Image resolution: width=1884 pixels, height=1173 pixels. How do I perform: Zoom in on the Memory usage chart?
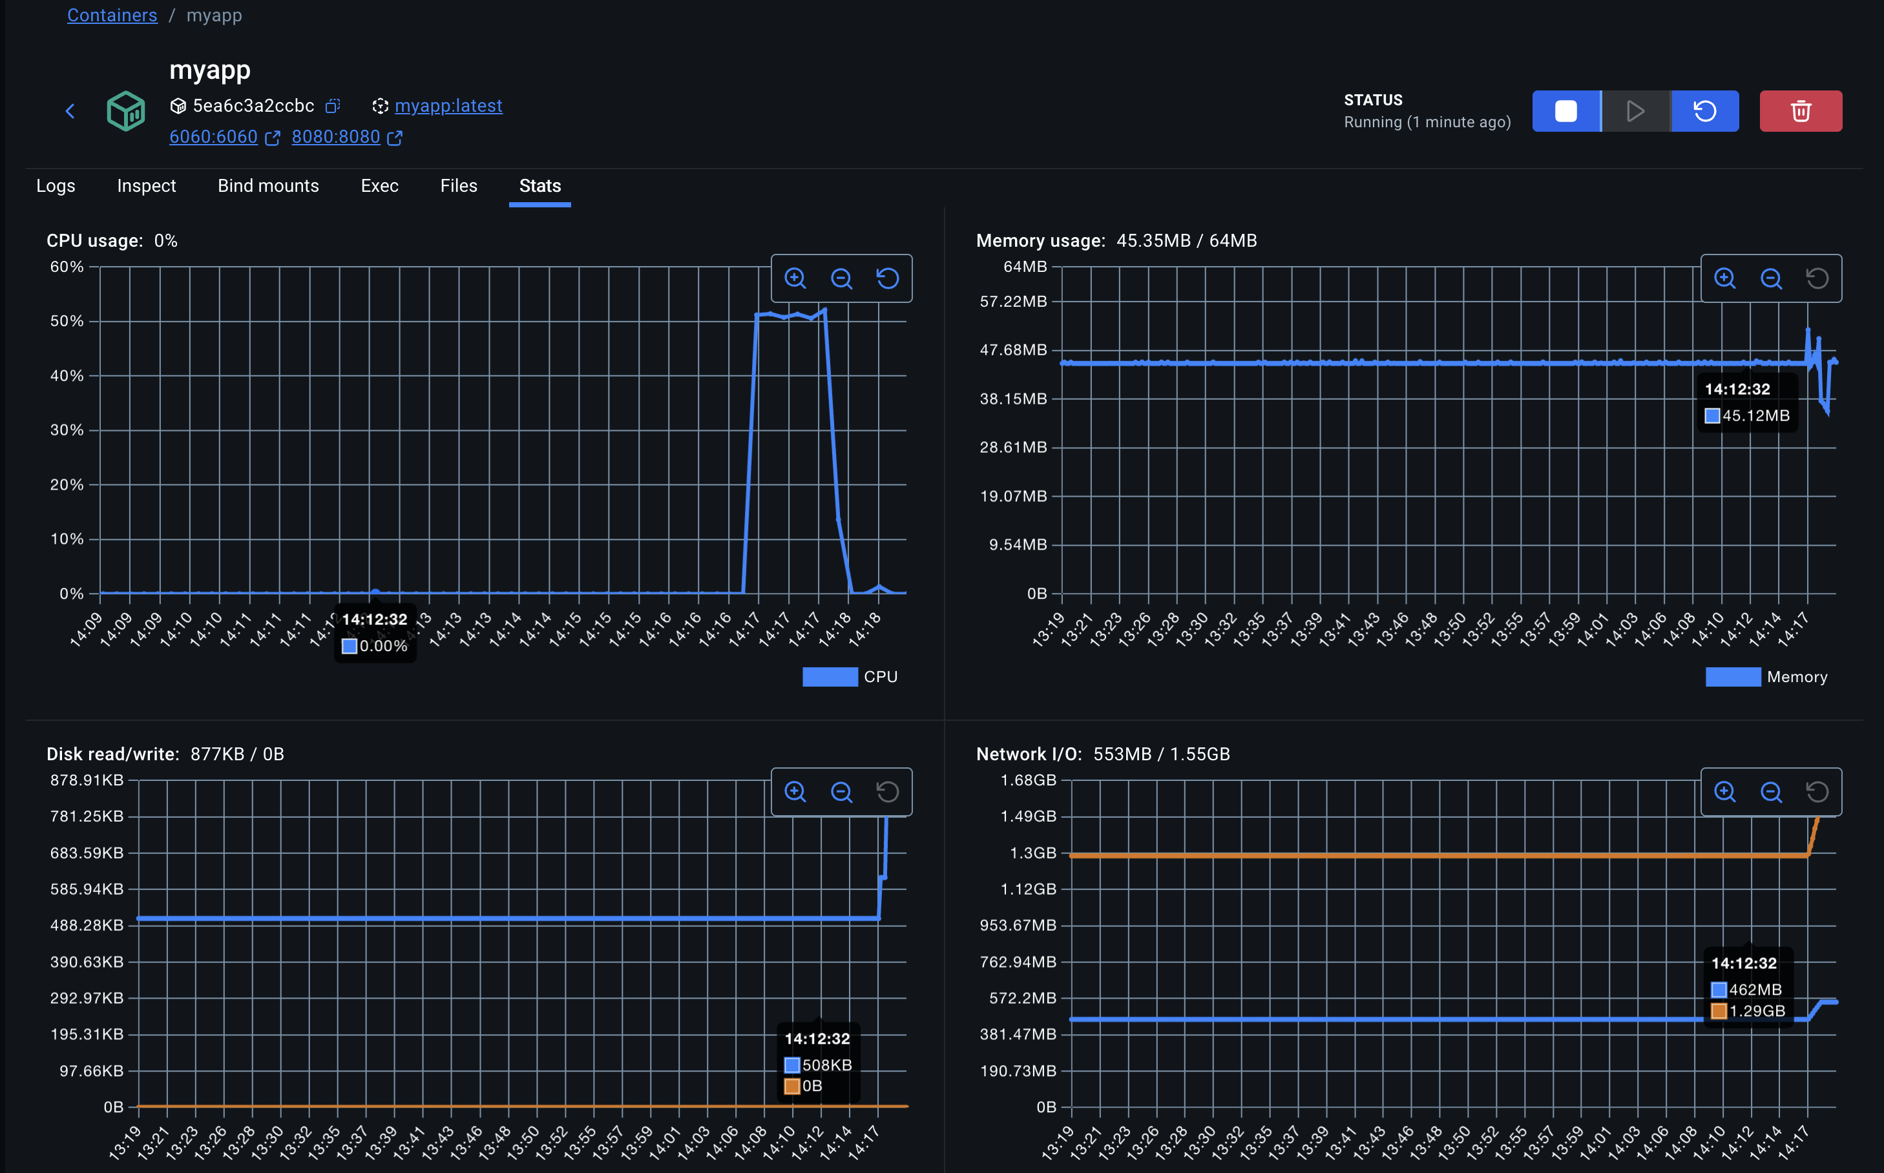coord(1725,278)
